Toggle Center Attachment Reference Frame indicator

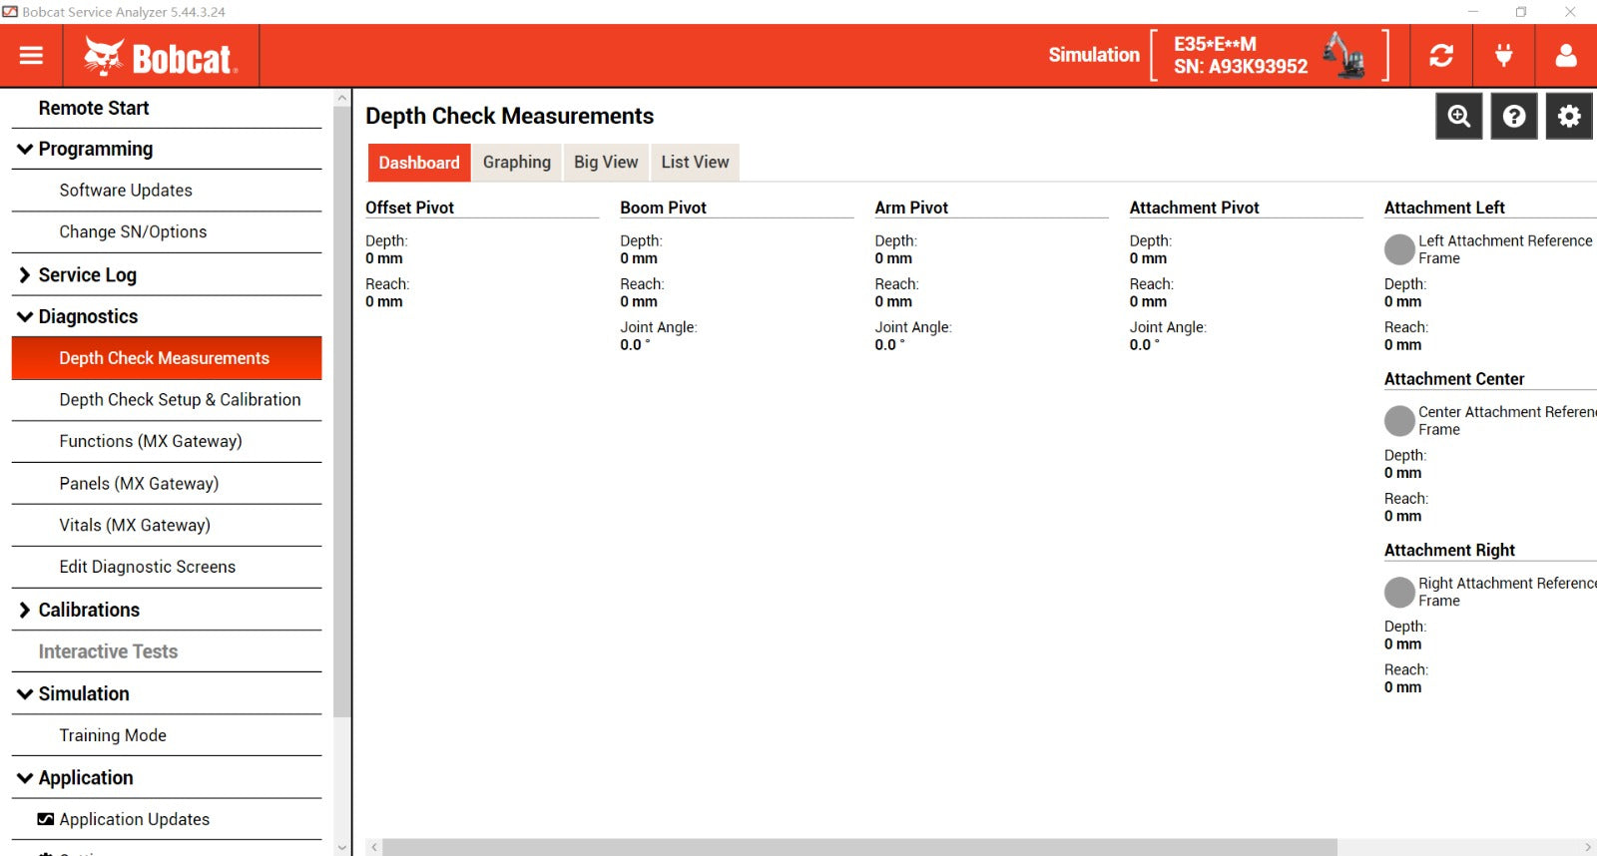click(x=1399, y=421)
